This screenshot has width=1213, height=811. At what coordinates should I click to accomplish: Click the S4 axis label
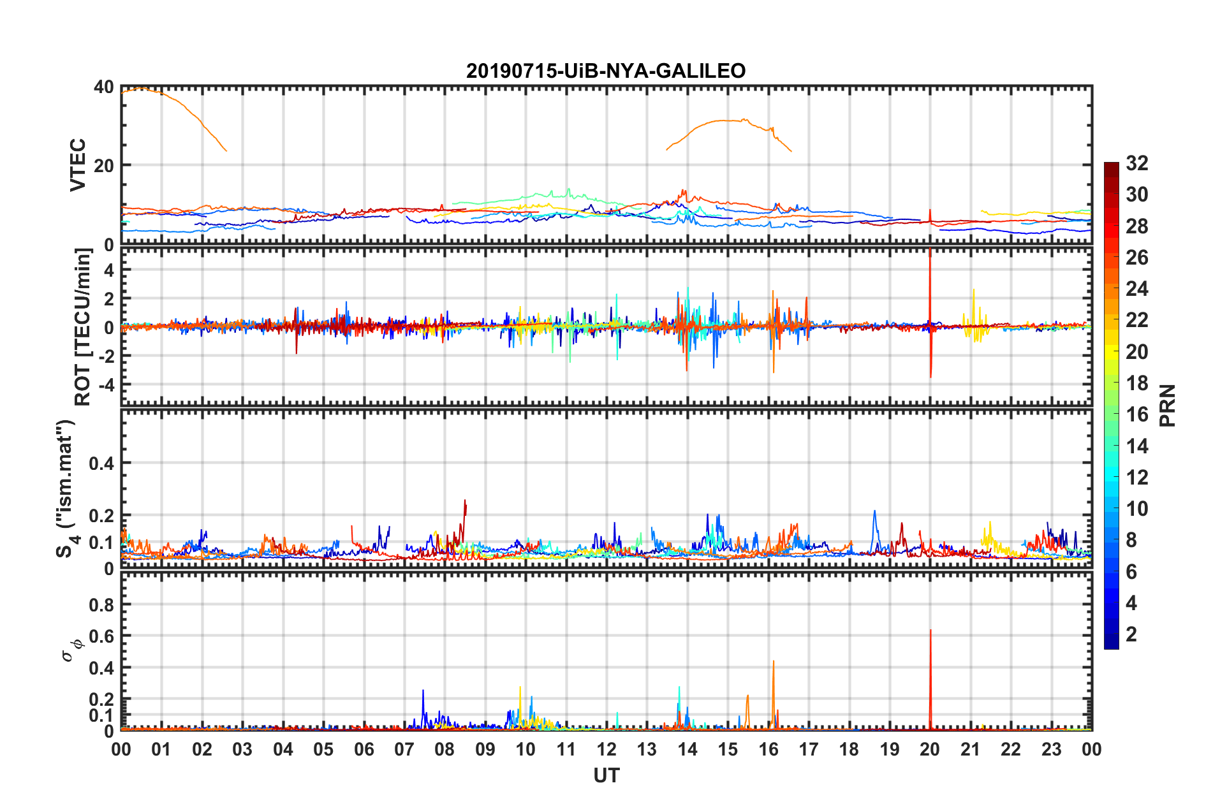[66, 488]
